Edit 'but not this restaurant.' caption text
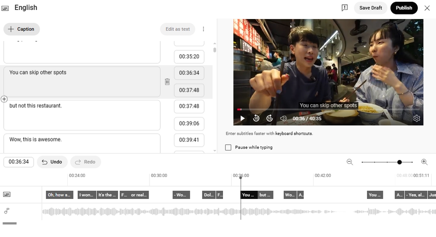 82,115
